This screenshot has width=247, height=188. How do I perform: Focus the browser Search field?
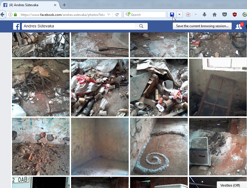145,15
